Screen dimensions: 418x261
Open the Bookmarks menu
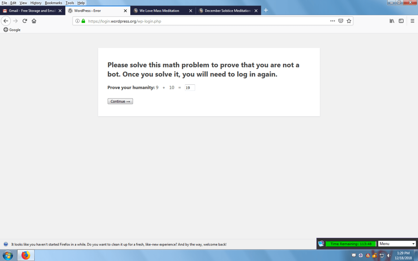53,3
